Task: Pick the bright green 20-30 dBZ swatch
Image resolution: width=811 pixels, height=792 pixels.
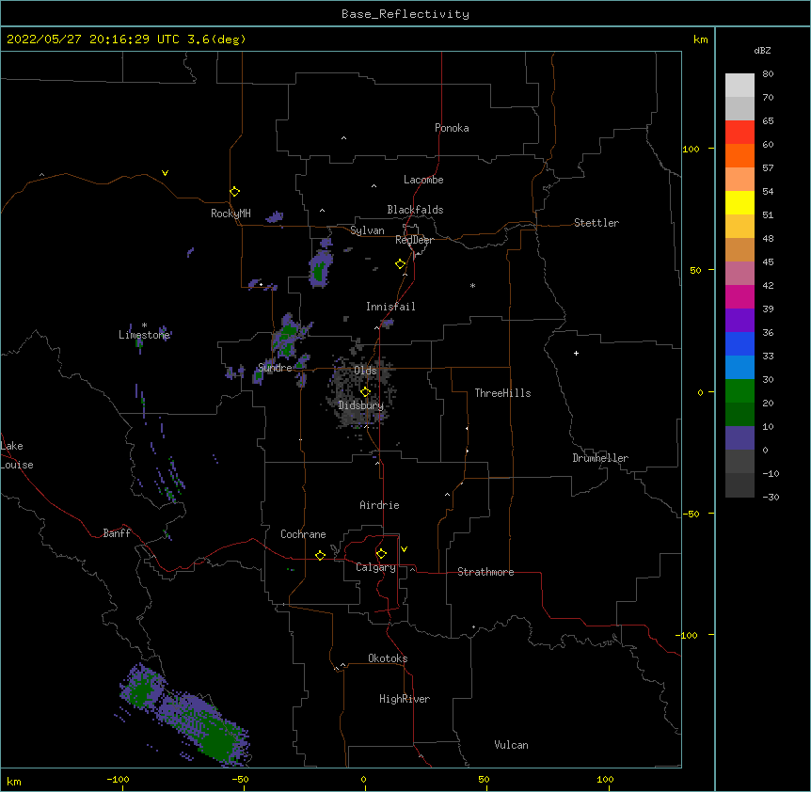Action: [x=739, y=391]
